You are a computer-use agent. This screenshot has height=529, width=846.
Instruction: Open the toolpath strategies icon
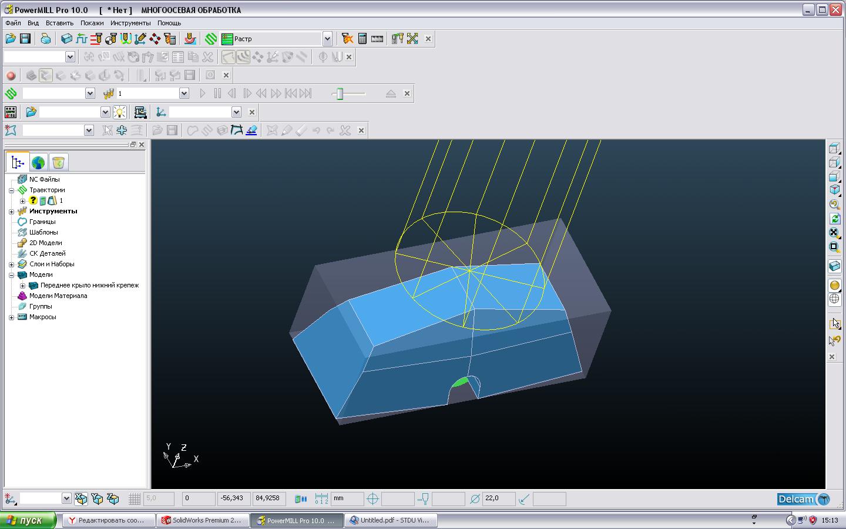211,39
